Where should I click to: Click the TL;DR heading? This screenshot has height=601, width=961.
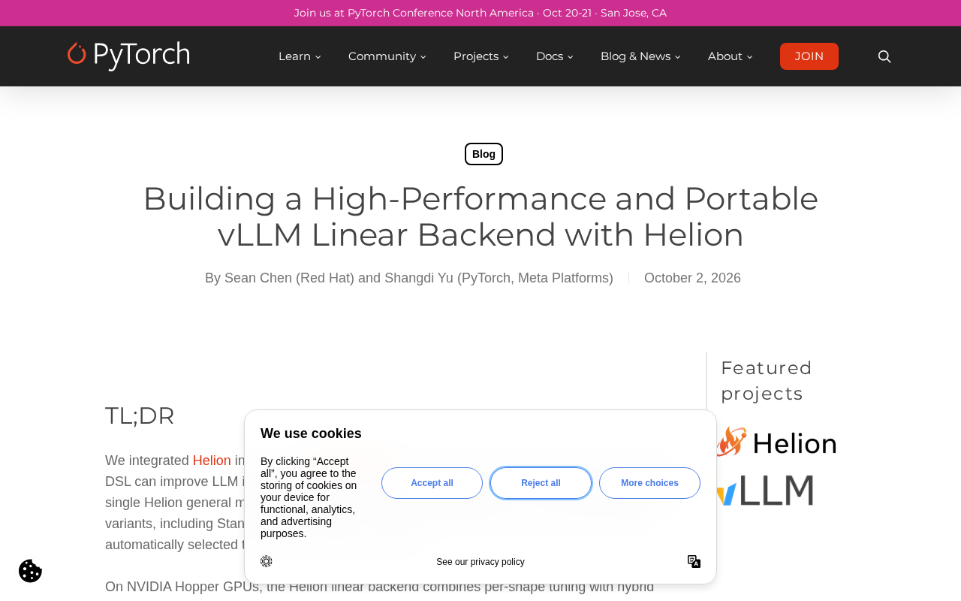pyautogui.click(x=140, y=415)
